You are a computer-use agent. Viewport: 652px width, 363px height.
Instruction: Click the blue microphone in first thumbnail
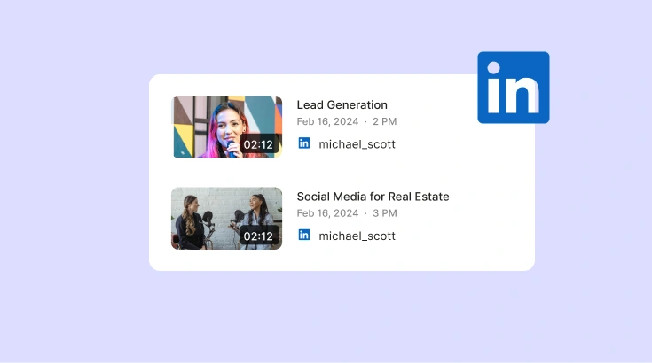(x=231, y=149)
